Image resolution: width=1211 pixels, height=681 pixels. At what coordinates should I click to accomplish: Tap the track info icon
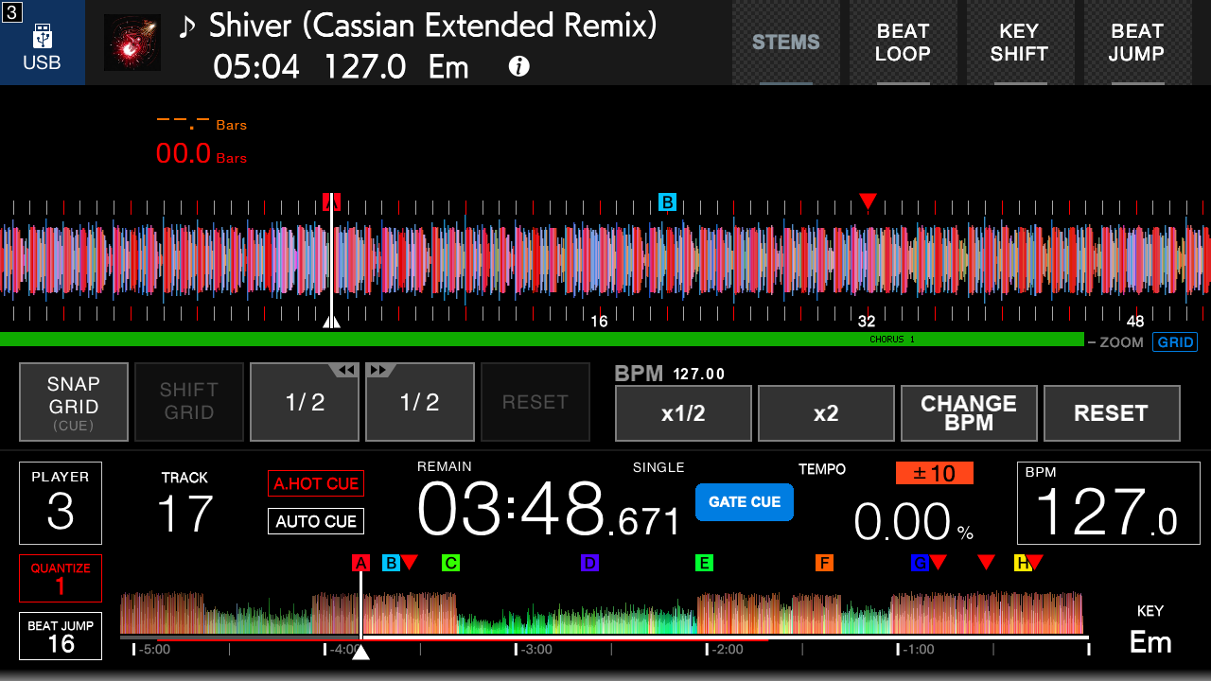518,66
